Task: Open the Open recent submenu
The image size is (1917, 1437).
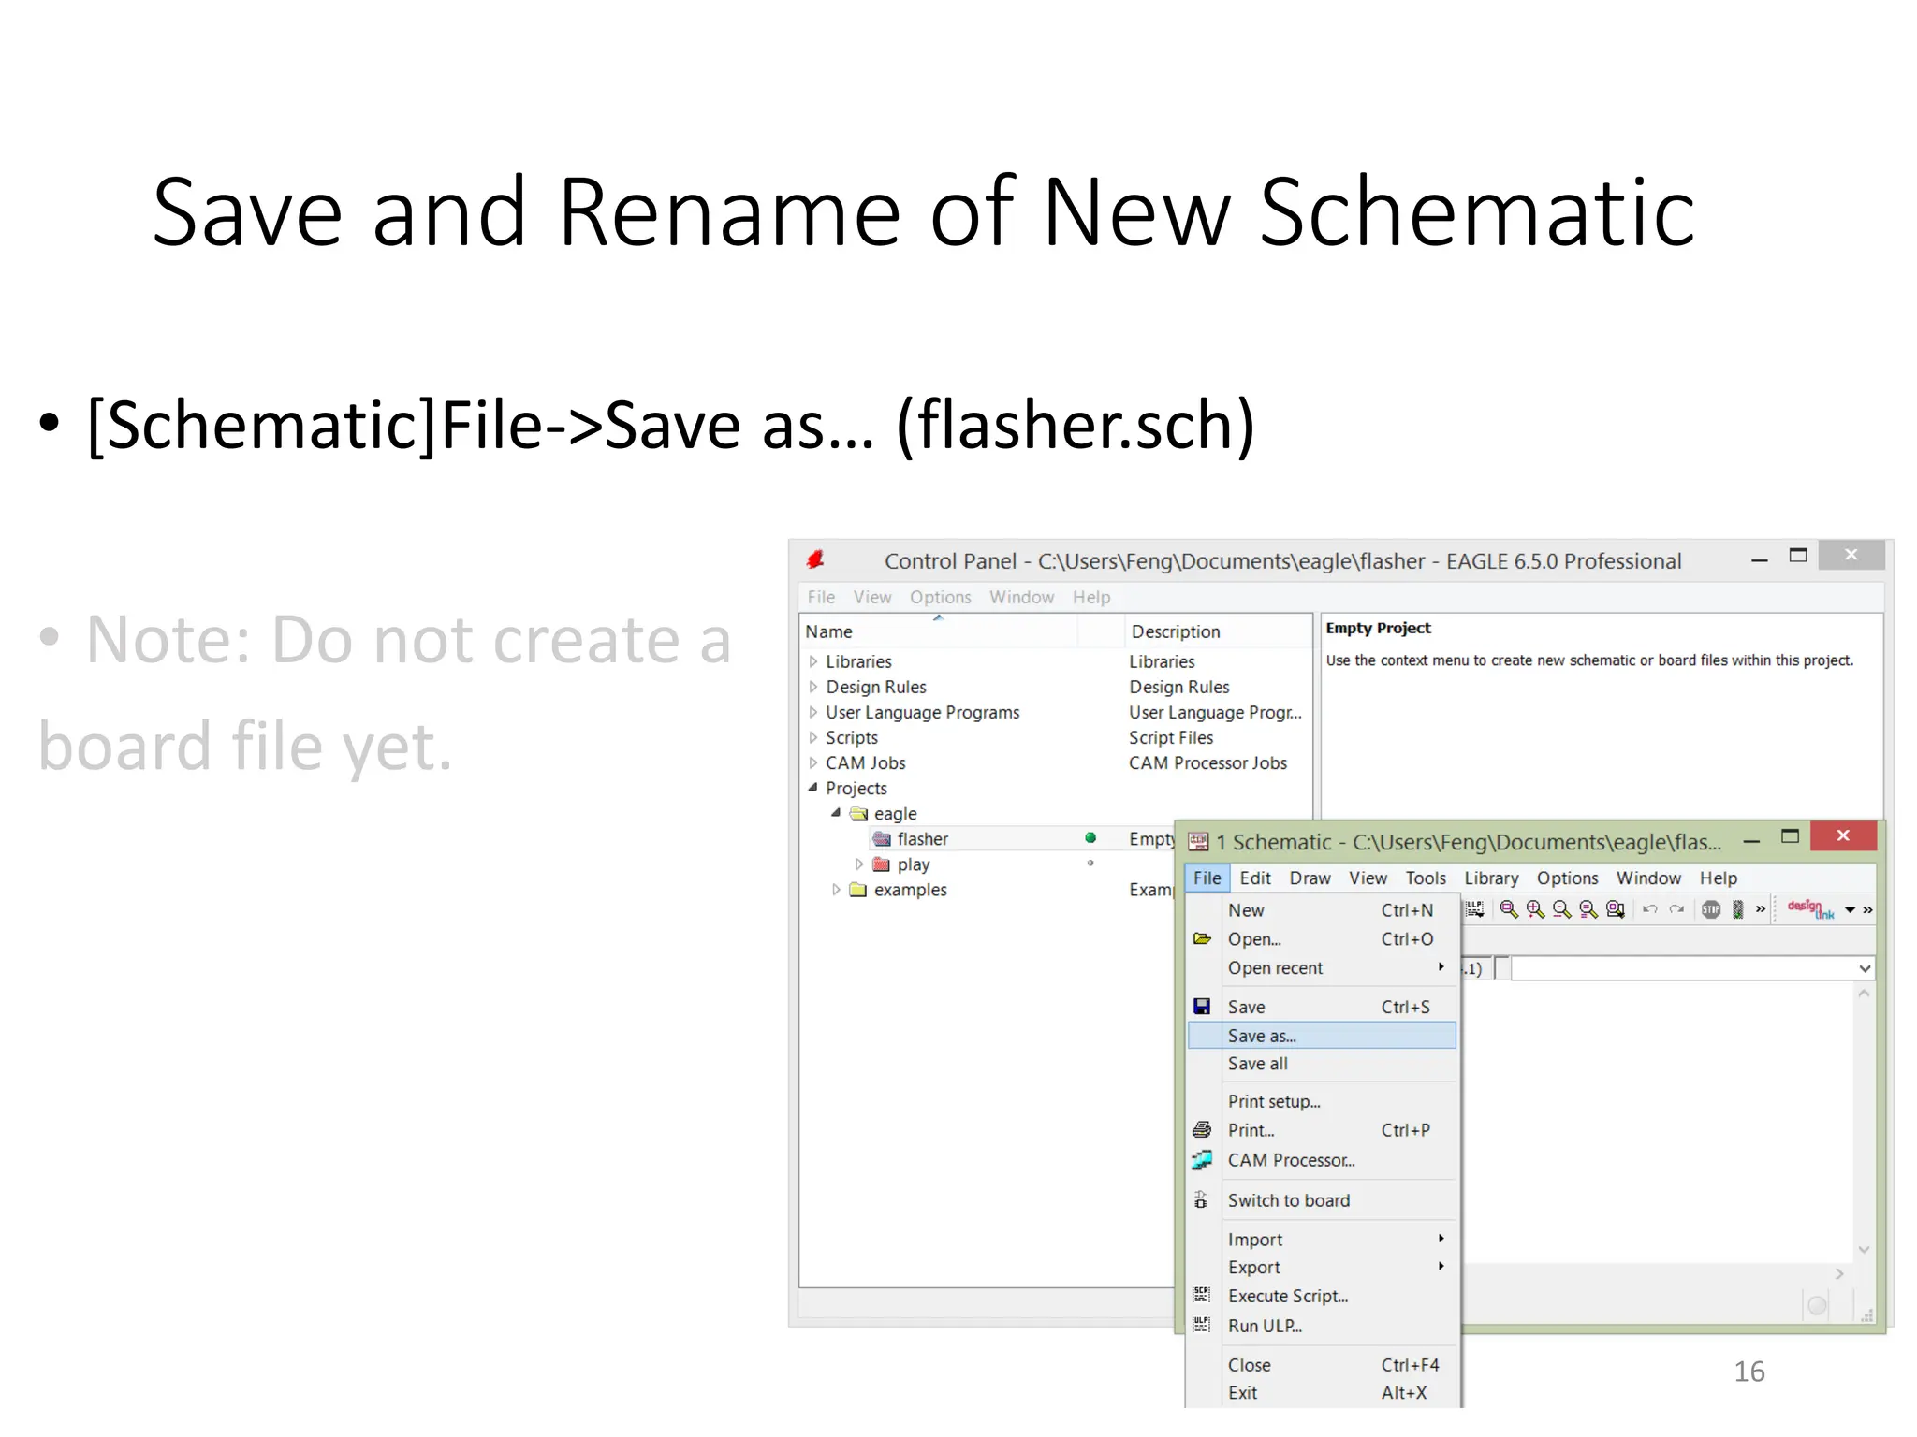Action: coord(1322,967)
